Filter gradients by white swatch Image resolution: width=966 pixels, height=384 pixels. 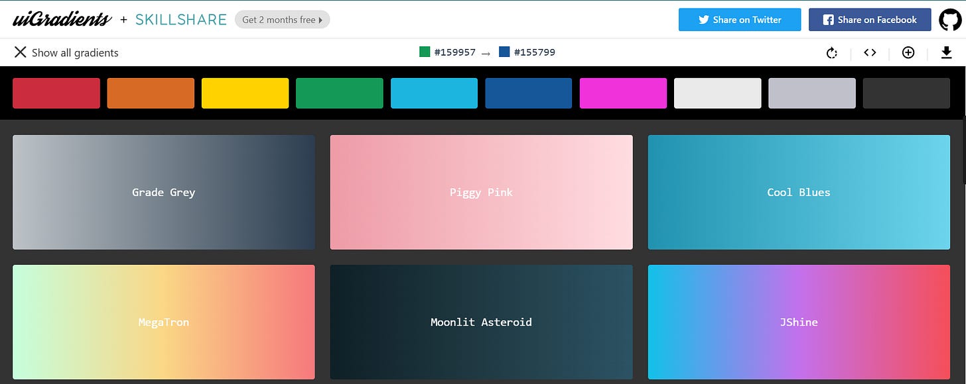717,93
